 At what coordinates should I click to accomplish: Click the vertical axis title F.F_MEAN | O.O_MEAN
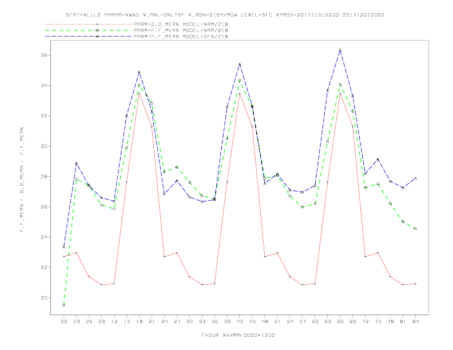[x=22, y=180]
